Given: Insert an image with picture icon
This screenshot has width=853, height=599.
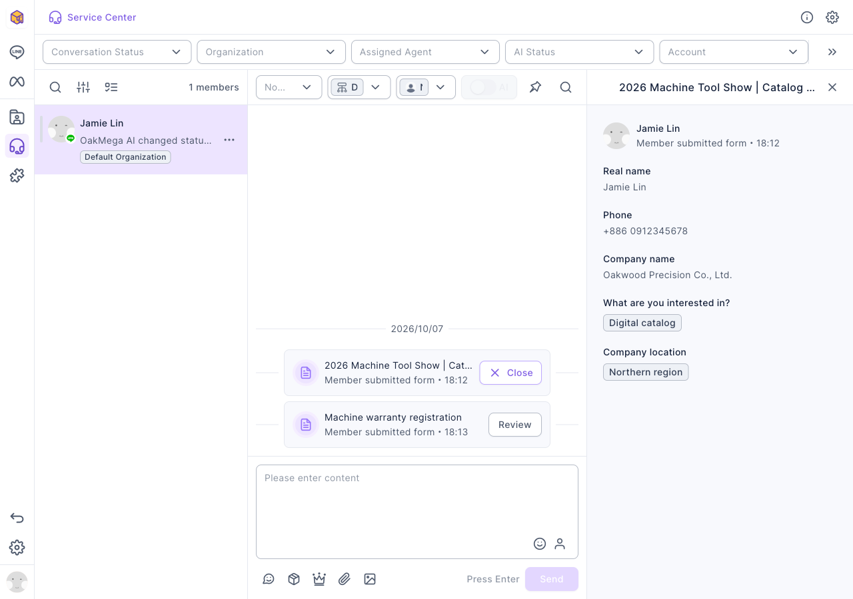Looking at the screenshot, I should [370, 579].
